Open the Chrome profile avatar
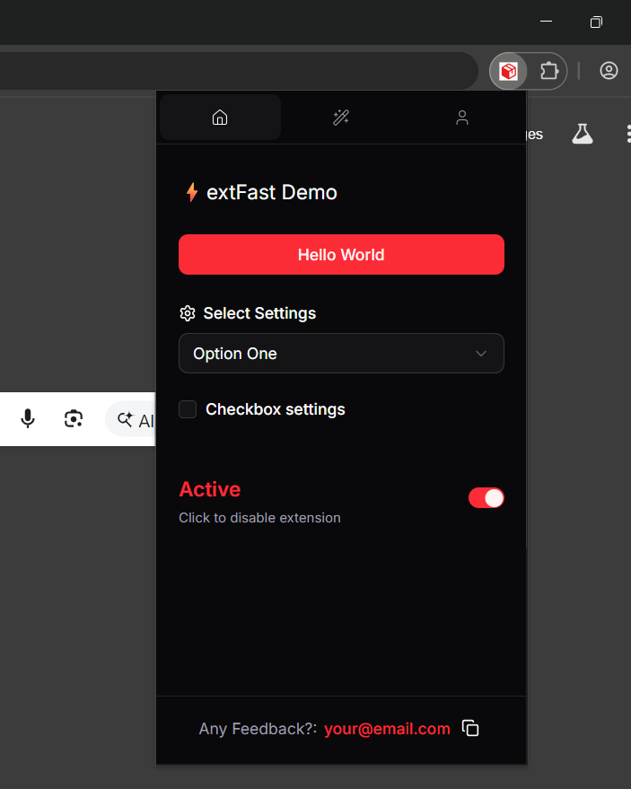The height and width of the screenshot is (789, 631). [609, 71]
